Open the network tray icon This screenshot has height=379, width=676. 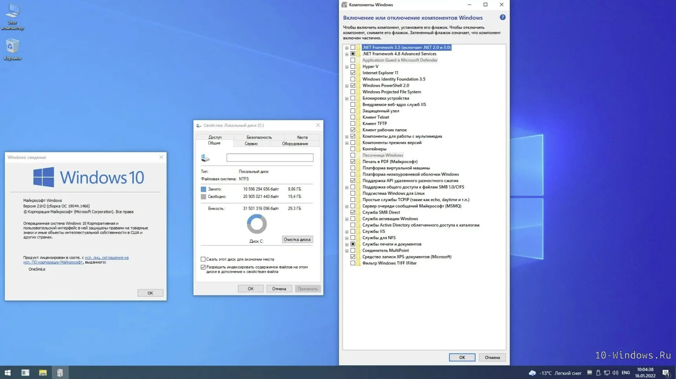607,373
